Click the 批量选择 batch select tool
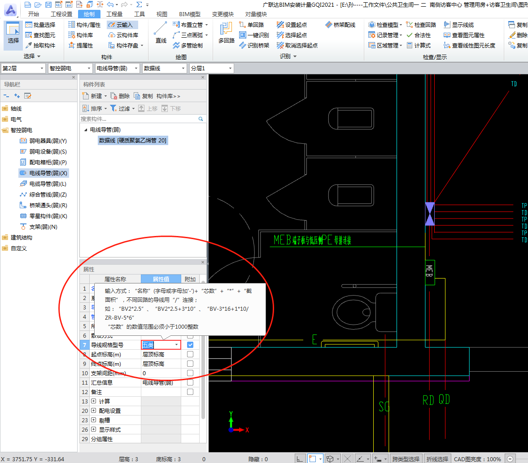This screenshot has height=463, width=528. click(x=40, y=25)
